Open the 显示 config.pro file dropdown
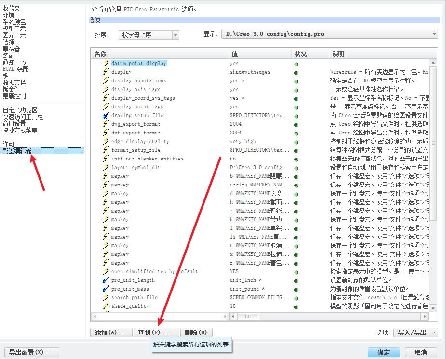Viewport: 446px width, 359px height. pyautogui.click(x=330, y=34)
